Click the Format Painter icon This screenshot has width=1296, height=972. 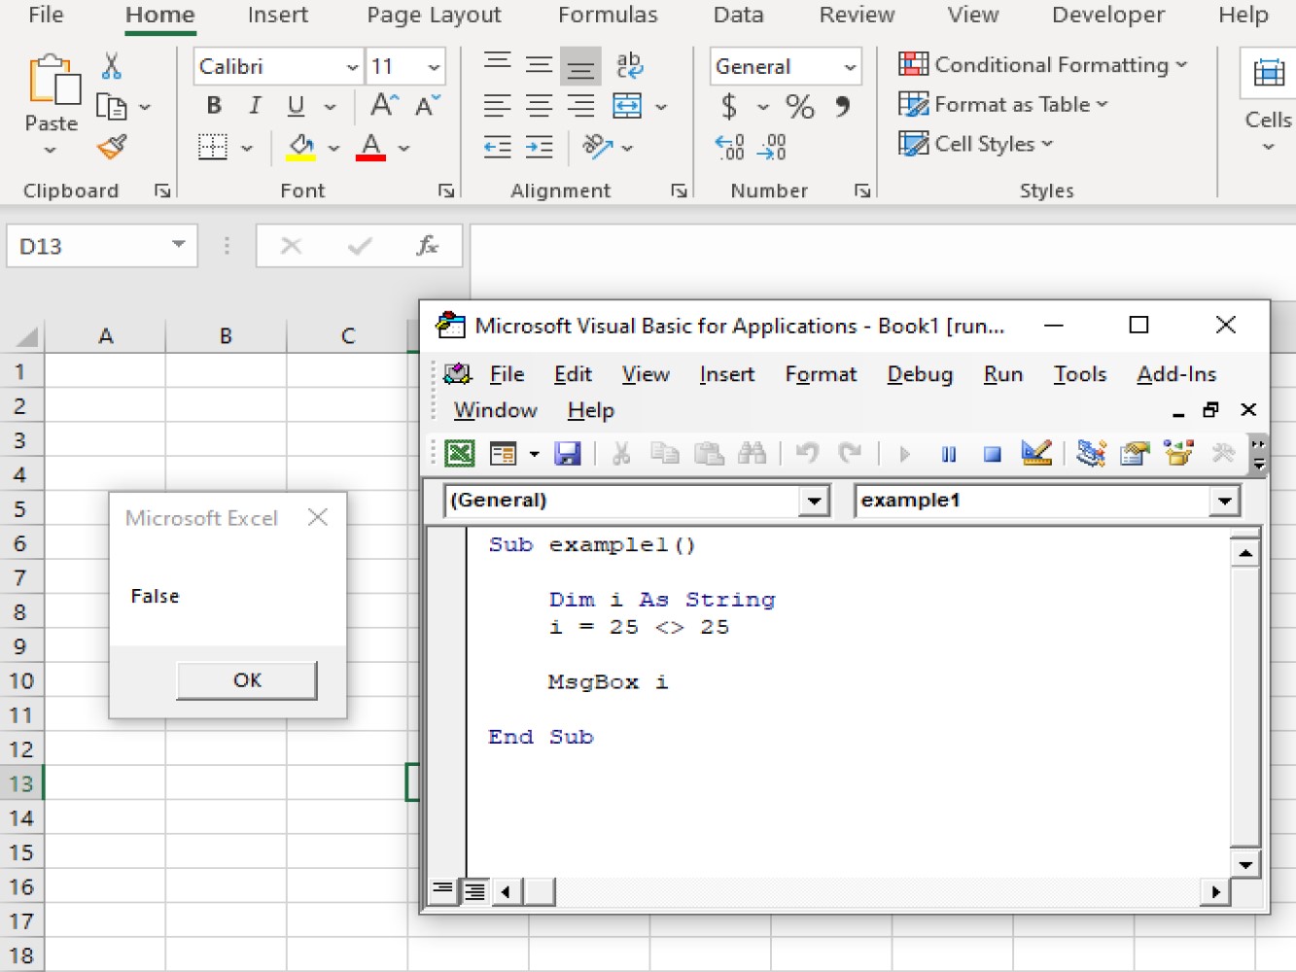click(x=111, y=147)
